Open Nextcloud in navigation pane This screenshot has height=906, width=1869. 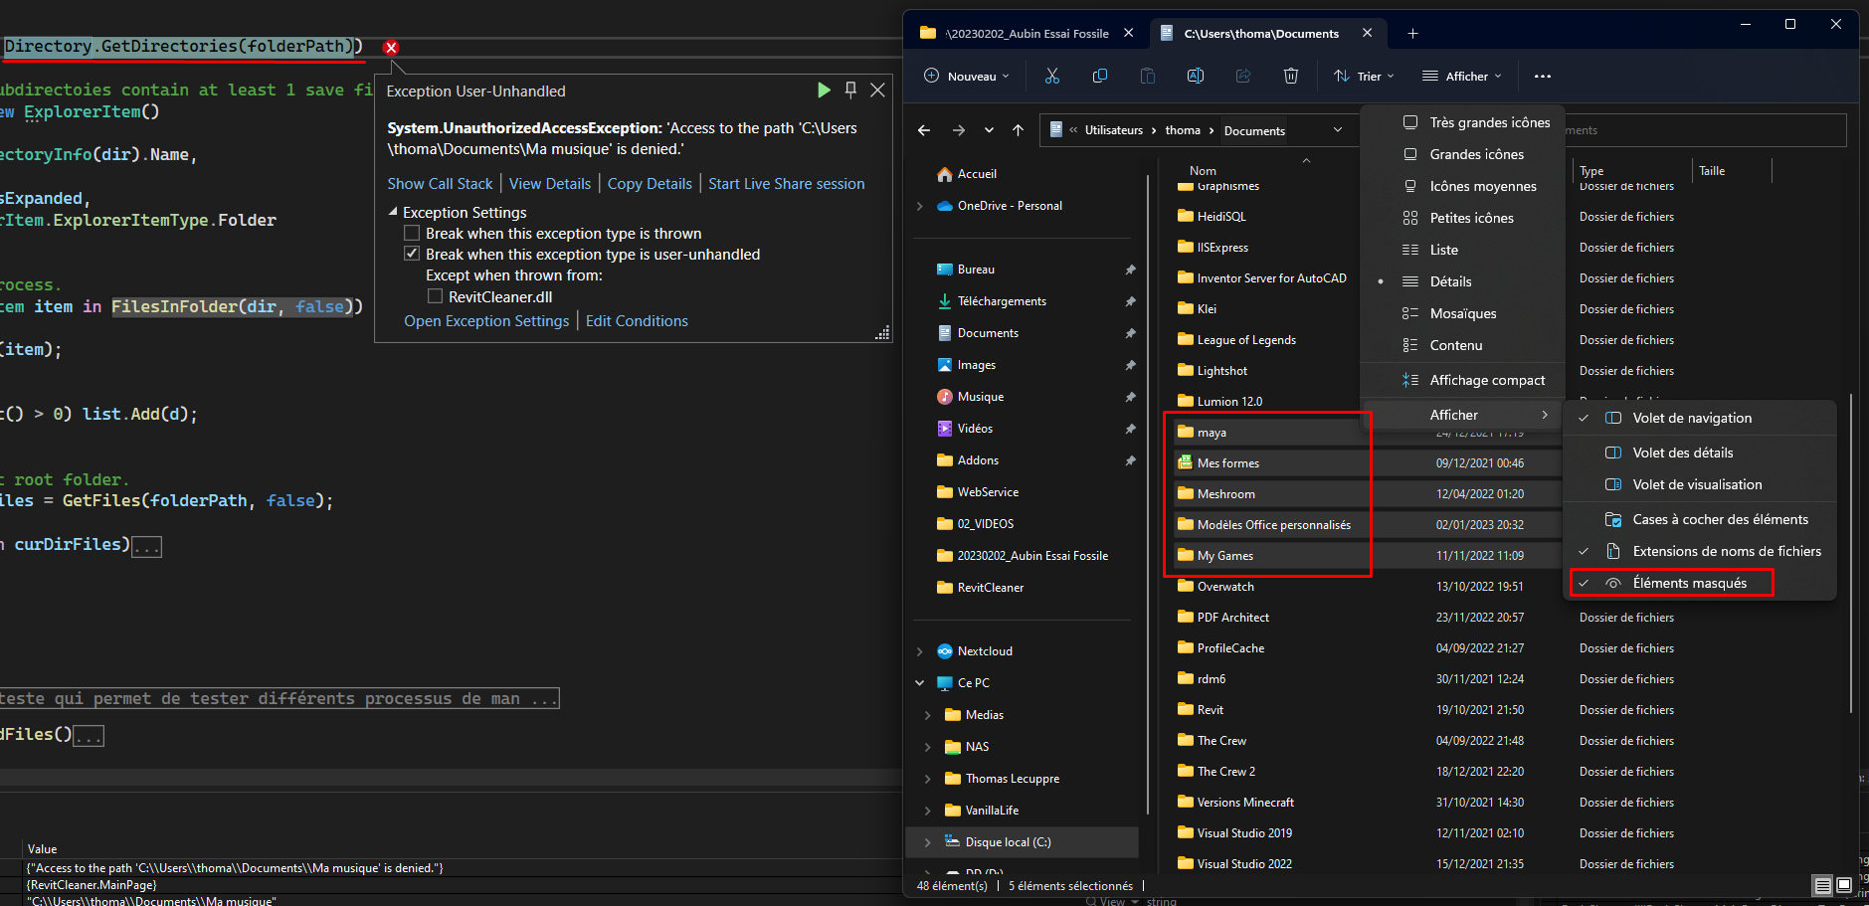pyautogui.click(x=985, y=651)
